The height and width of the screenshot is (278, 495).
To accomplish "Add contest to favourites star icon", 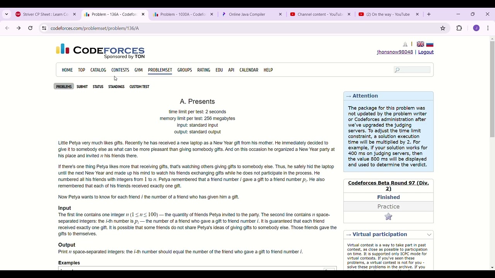I will click(389, 217).
